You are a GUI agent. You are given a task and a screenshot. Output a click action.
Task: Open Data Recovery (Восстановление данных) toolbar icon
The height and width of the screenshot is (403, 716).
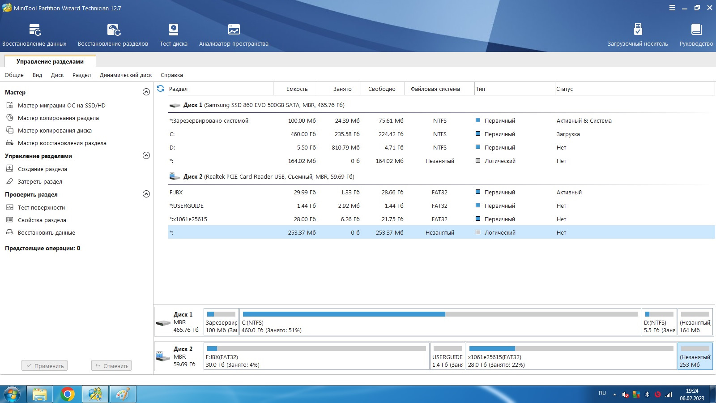click(x=34, y=30)
